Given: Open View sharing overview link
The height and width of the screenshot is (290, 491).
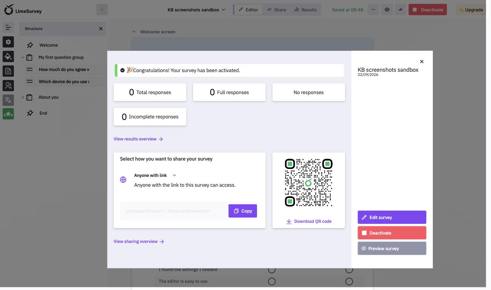Looking at the screenshot, I should (x=139, y=241).
